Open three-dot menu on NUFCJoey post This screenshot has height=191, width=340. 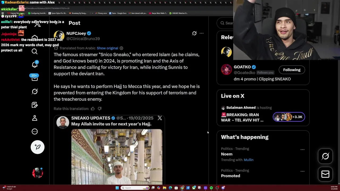pyautogui.click(x=202, y=33)
